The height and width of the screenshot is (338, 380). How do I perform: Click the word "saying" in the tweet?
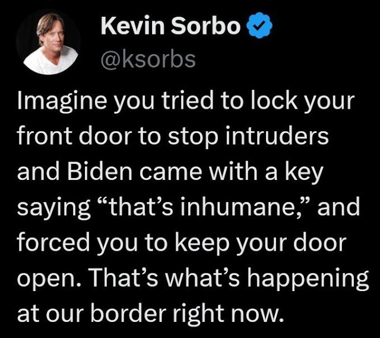54,209
